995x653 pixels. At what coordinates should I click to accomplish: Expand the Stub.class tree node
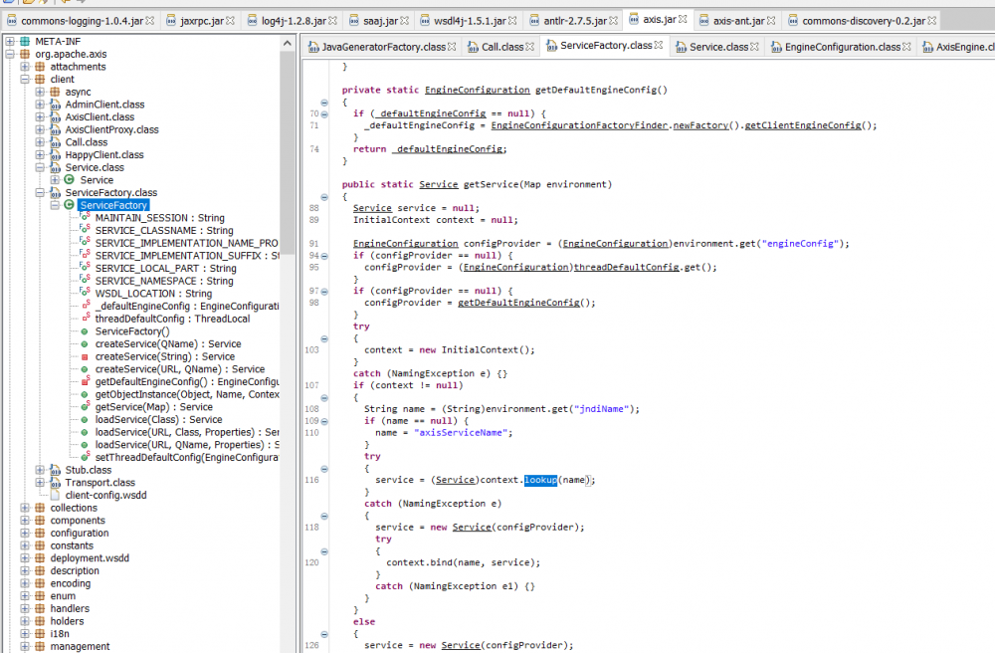click(x=40, y=470)
